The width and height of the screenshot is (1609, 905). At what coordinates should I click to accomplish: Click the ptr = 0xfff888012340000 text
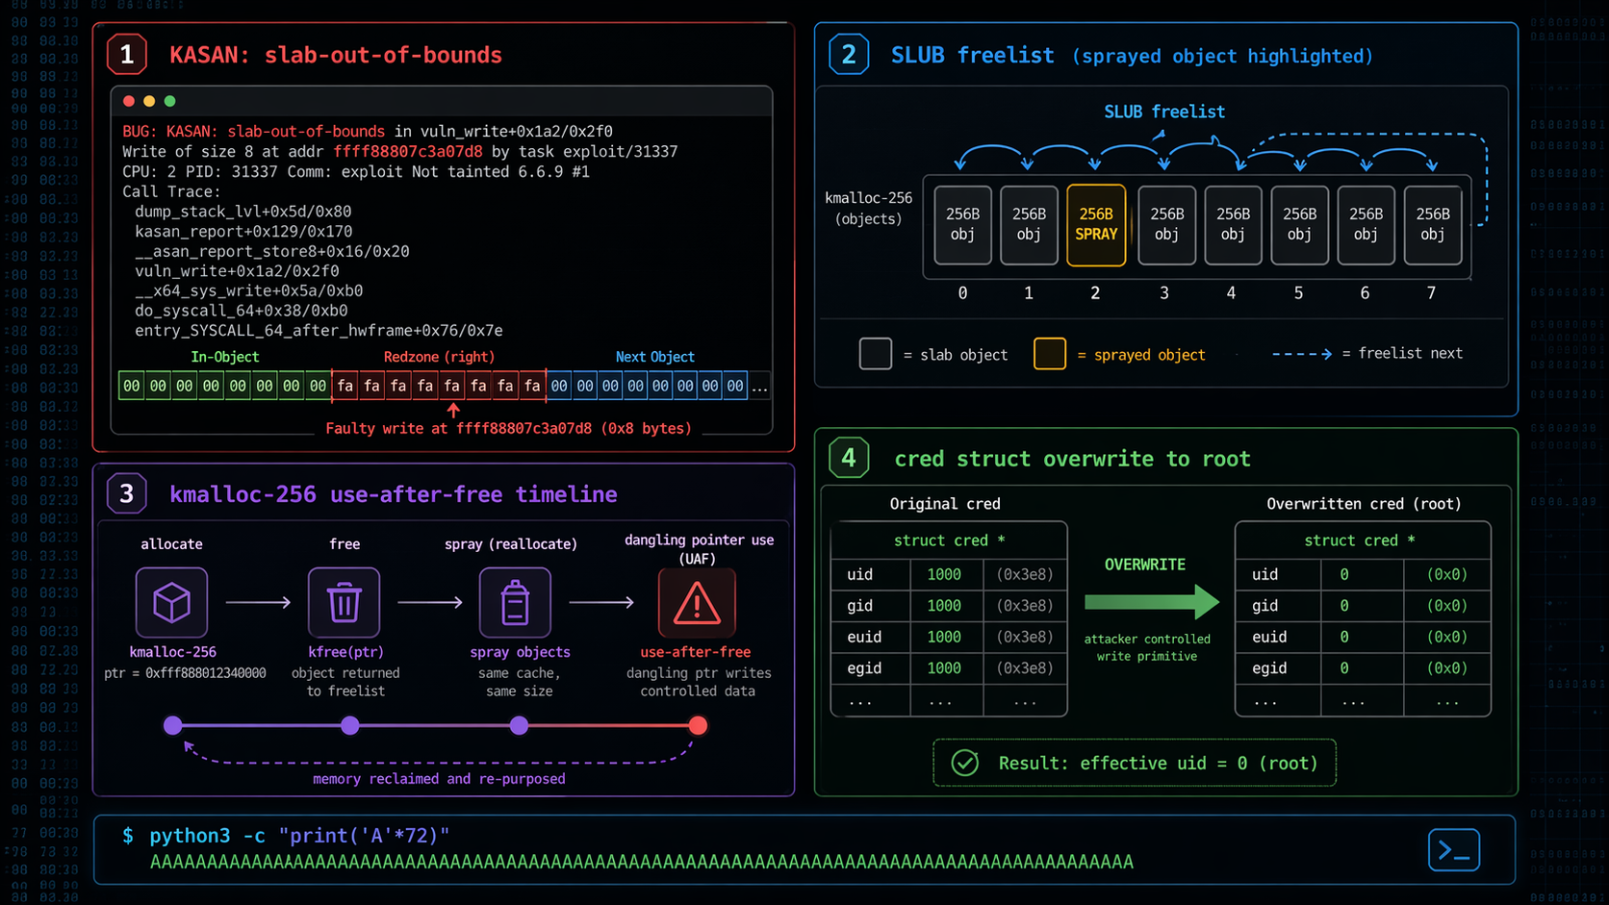click(185, 673)
